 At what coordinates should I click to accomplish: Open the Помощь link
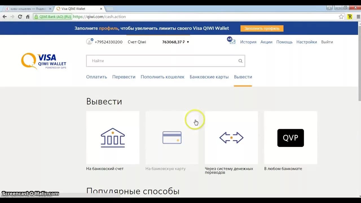[x=284, y=42]
